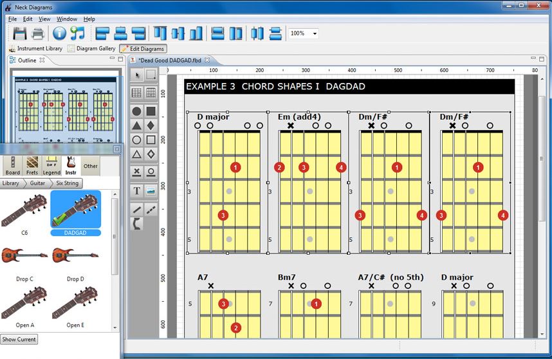Viewport: 552px width, 359px height.
Task: Click the Show Current button
Action: [19, 339]
